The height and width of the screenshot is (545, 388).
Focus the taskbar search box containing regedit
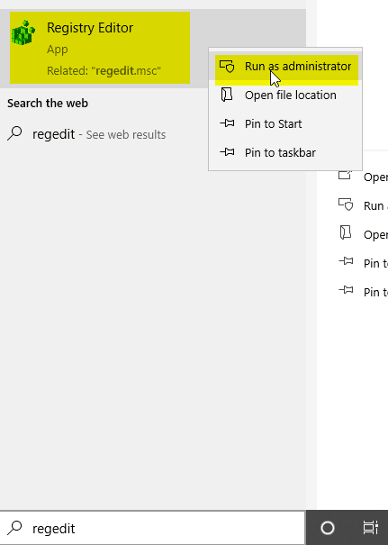[x=153, y=528]
